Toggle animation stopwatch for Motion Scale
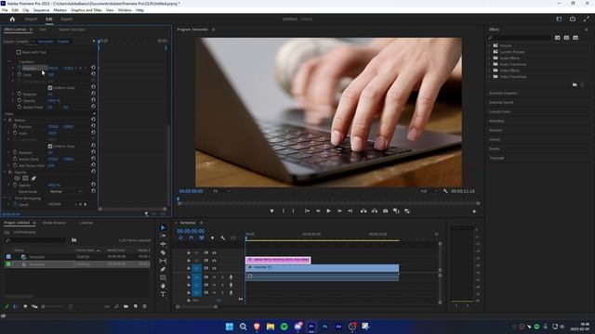Image resolution: width=595 pixels, height=334 pixels. 15,133
